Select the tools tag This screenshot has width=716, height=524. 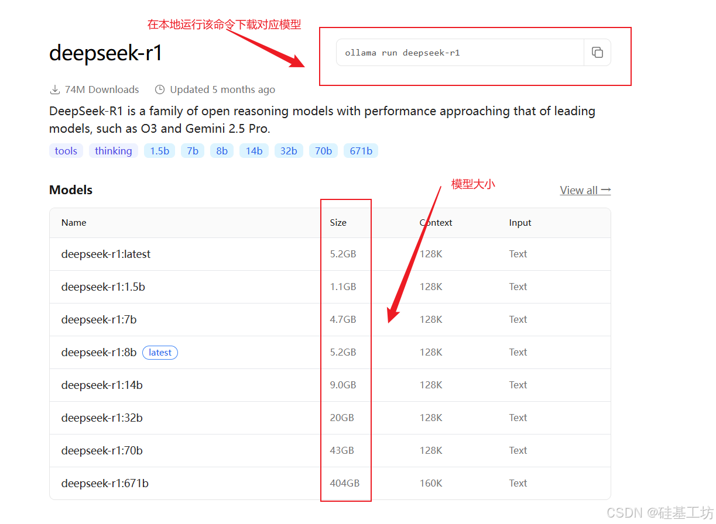(x=66, y=151)
